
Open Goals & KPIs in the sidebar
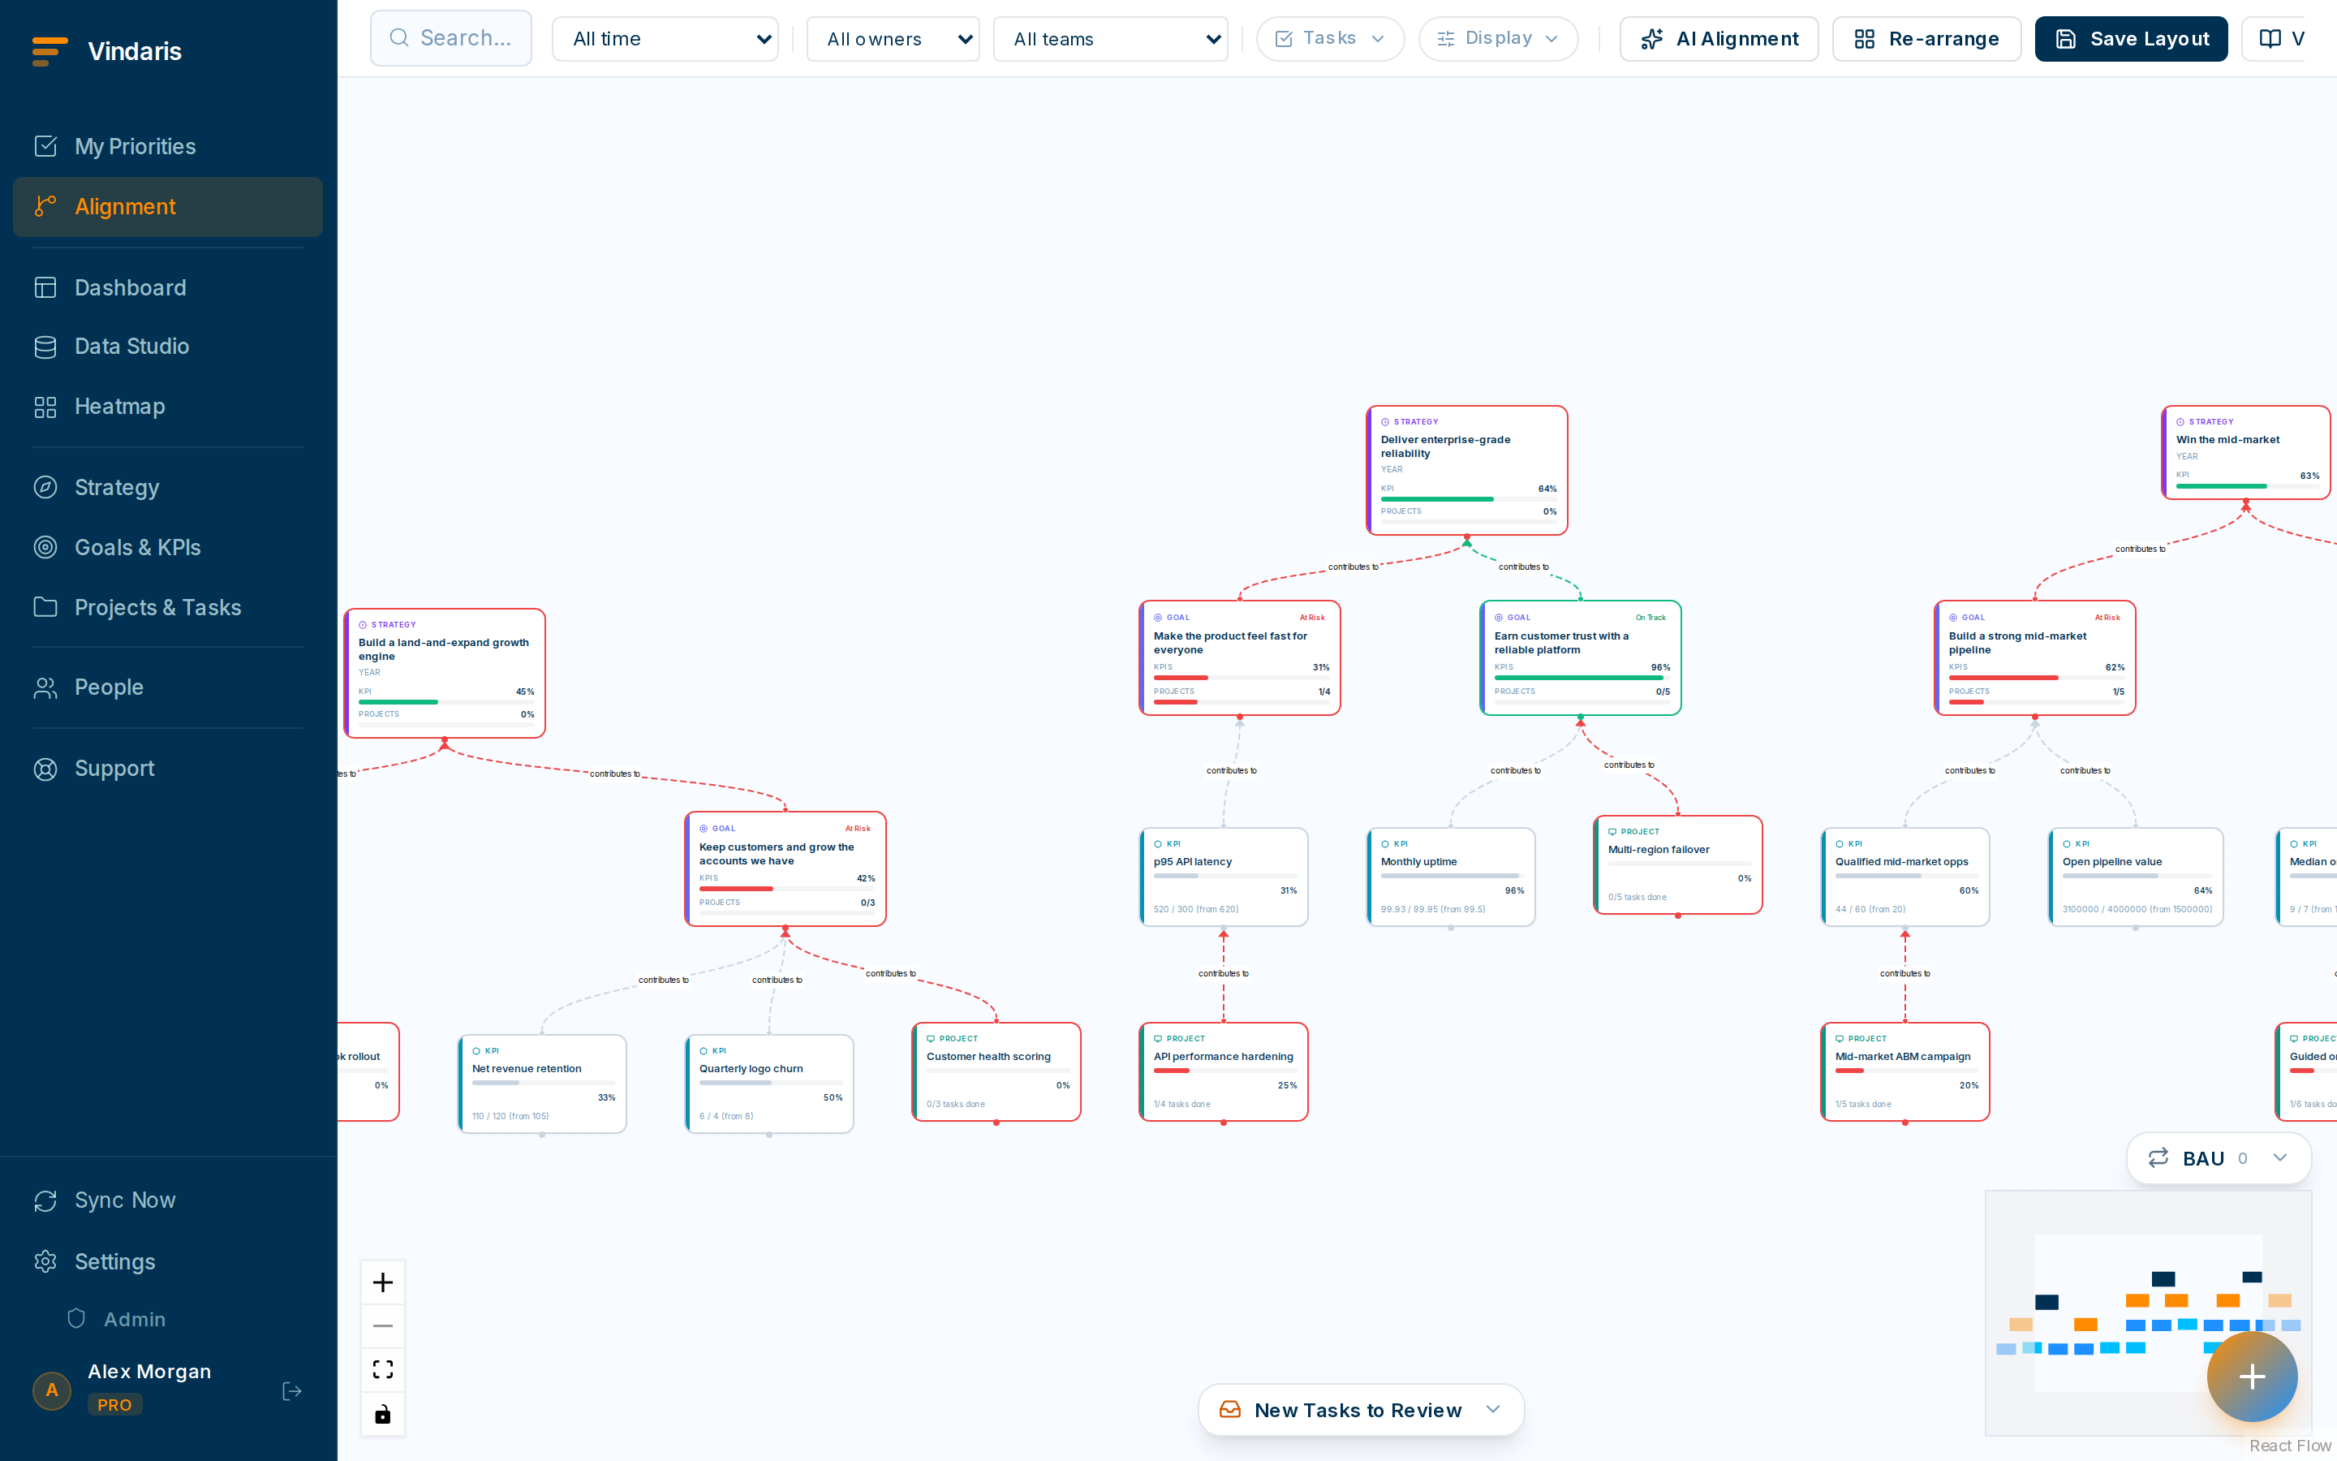tap(168, 547)
